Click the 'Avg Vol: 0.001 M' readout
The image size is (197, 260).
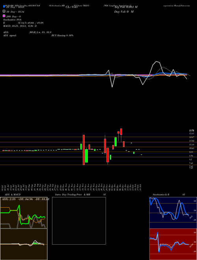(126, 7)
